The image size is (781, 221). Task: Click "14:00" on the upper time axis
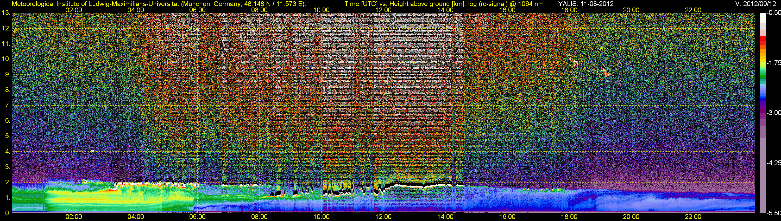pyautogui.click(x=445, y=10)
